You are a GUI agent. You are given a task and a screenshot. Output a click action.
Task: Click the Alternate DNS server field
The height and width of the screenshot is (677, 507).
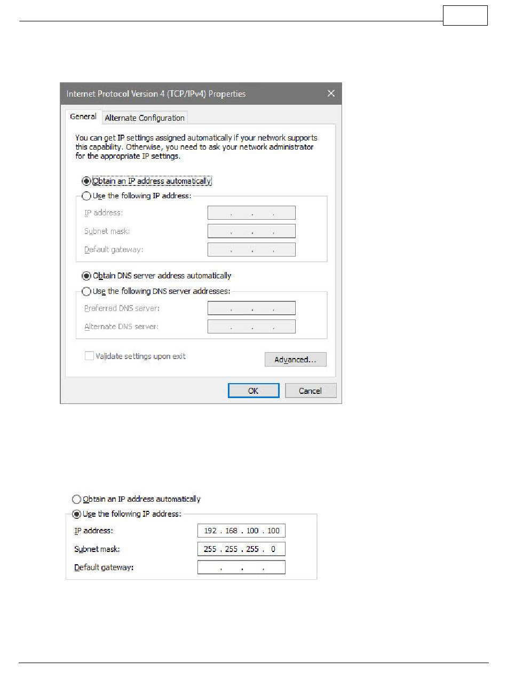coord(251,326)
